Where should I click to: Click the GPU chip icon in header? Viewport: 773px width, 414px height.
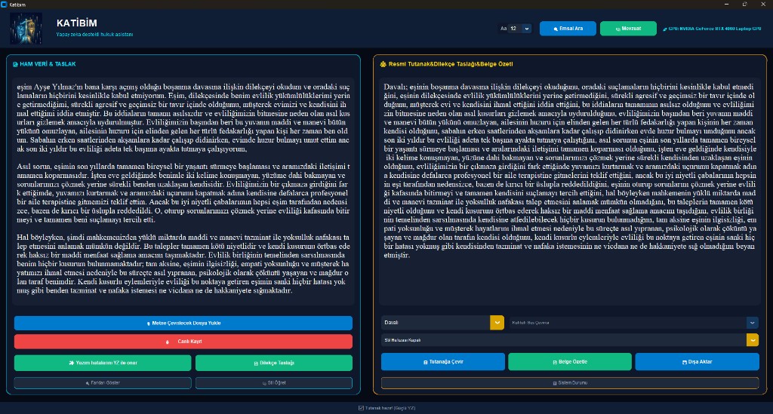coord(665,29)
